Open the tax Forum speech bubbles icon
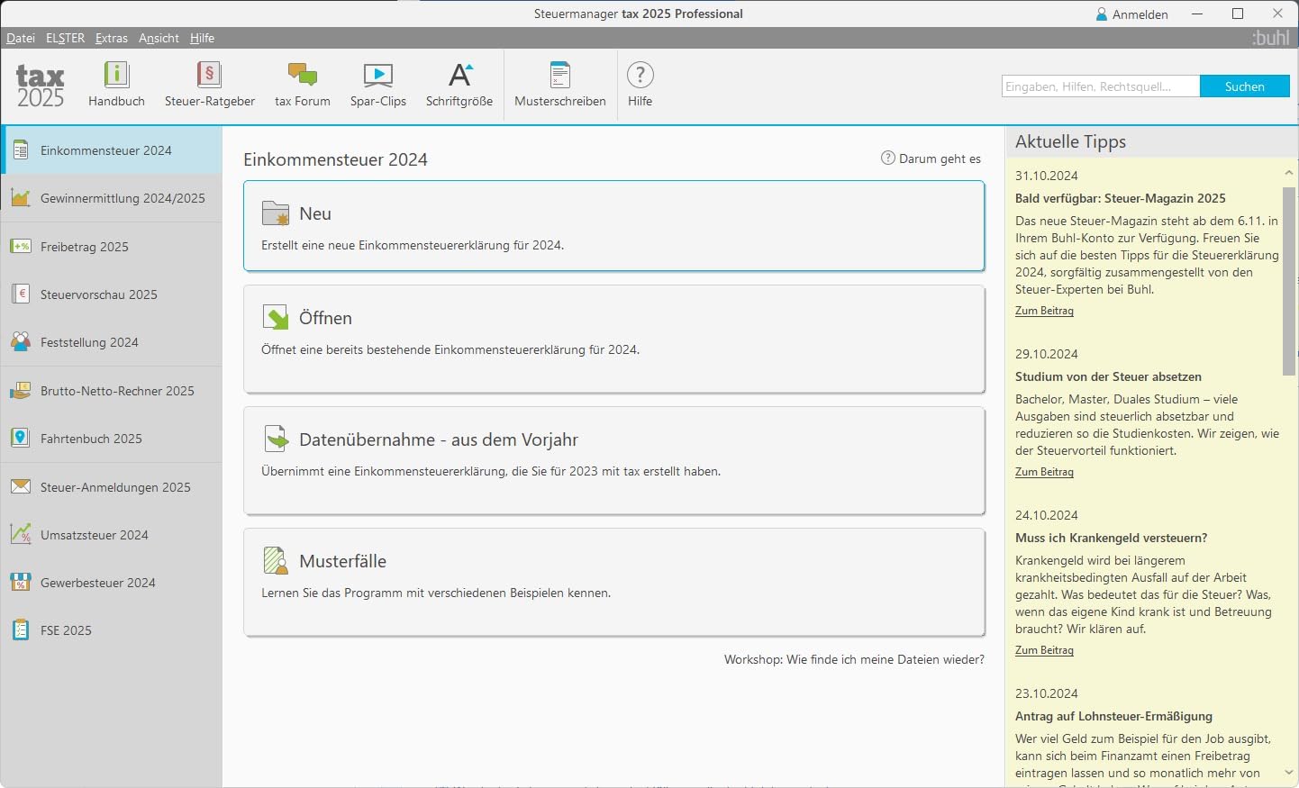 [x=303, y=74]
